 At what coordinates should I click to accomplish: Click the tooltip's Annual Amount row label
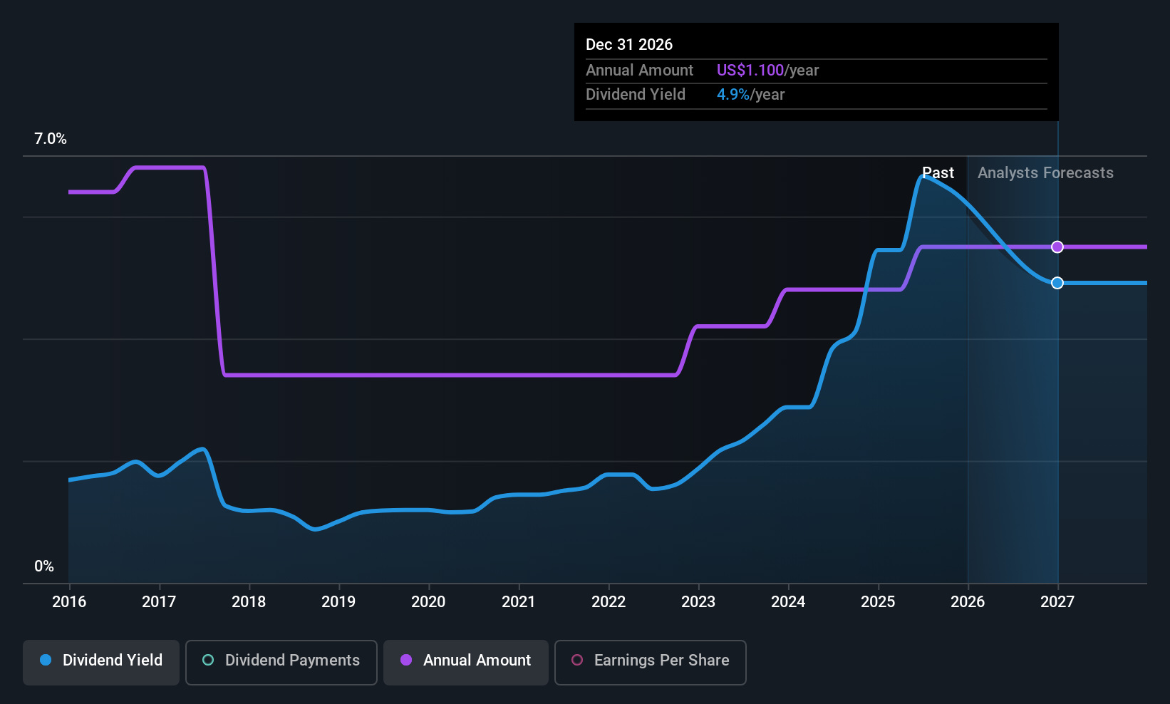[639, 71]
